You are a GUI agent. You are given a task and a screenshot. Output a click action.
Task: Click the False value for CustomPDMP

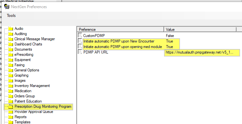tap(170, 36)
